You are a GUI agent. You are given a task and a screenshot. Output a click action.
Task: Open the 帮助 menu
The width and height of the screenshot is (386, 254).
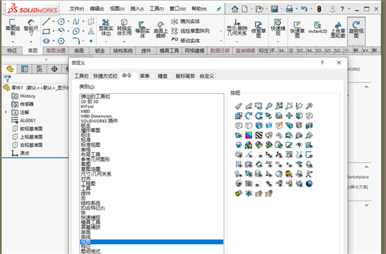point(199,9)
